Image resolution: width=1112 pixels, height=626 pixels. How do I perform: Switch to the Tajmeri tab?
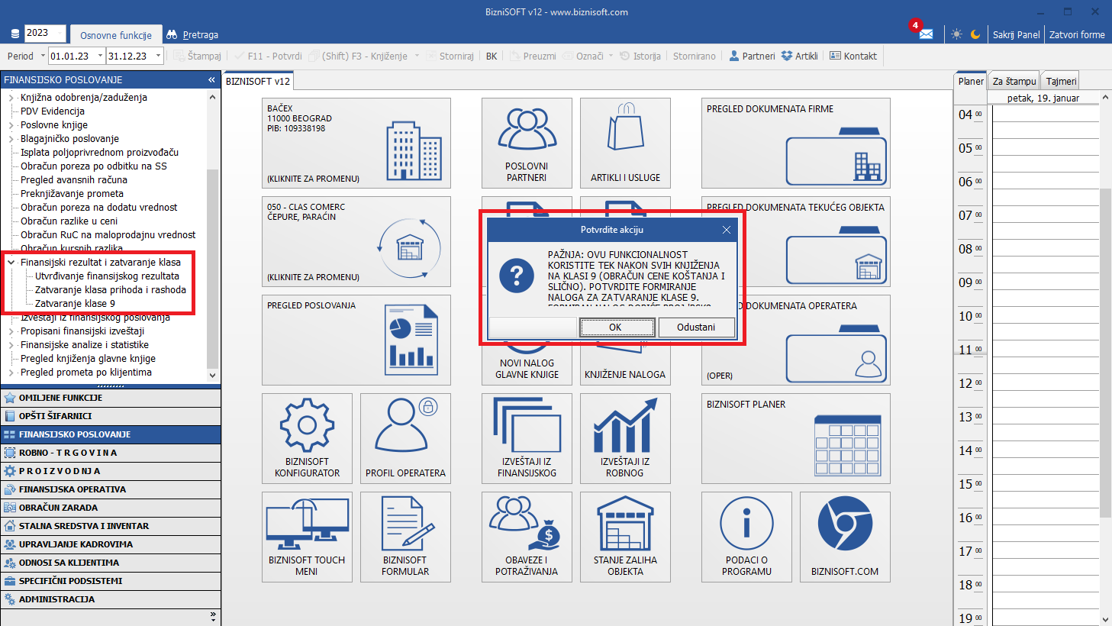coord(1061,81)
